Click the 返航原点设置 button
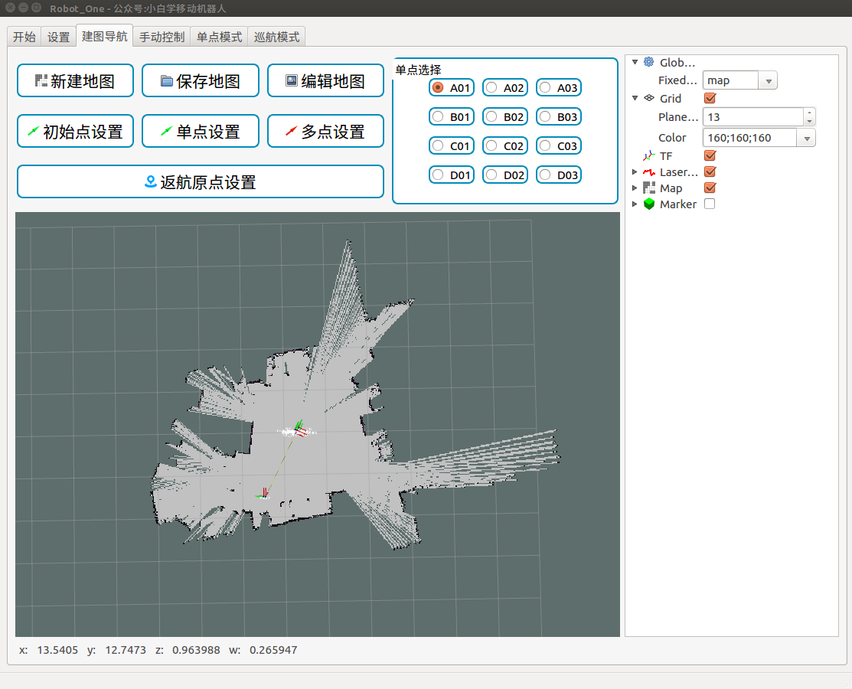Image resolution: width=852 pixels, height=689 pixels. click(x=201, y=181)
